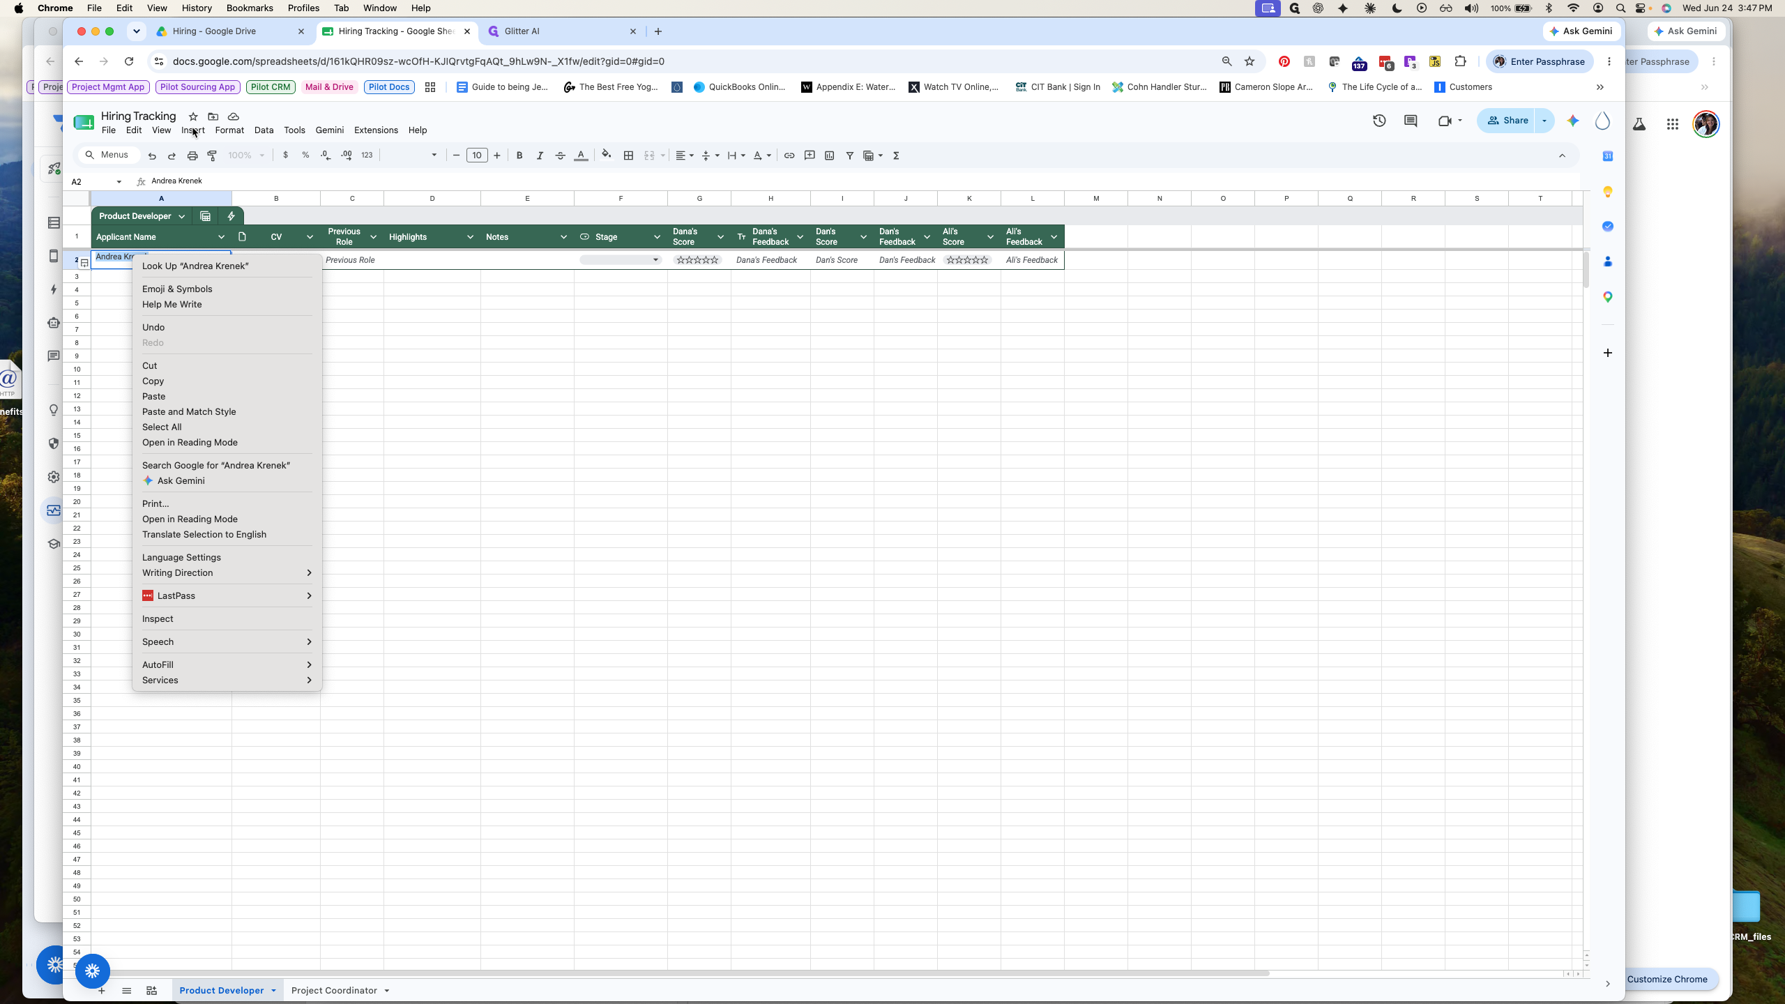Click the Gemini sparkle icon near Share
The height and width of the screenshot is (1004, 1785).
1573,121
